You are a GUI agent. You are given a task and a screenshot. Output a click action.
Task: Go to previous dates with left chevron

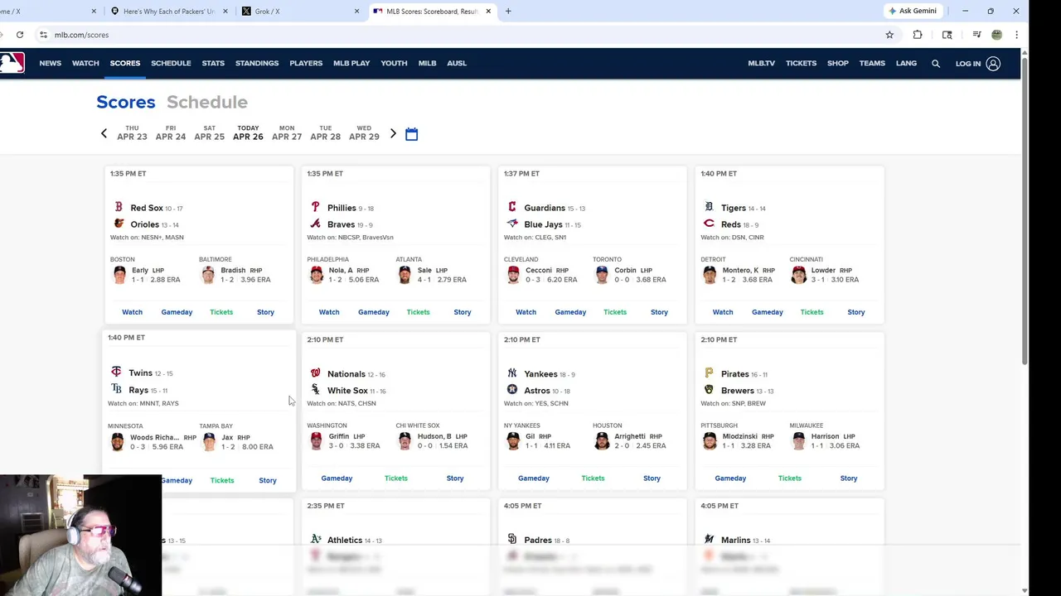coord(104,133)
